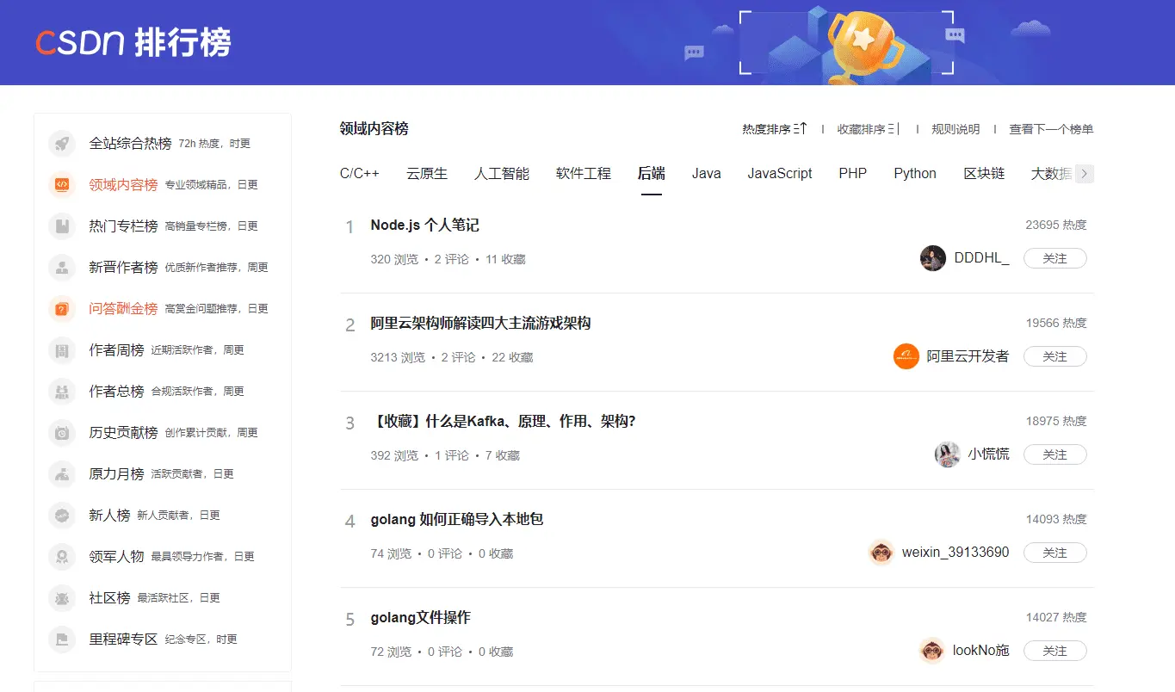Viewport: 1175px width, 692px height.
Task: Click author name 阿里云开发者
Action: [968, 356]
